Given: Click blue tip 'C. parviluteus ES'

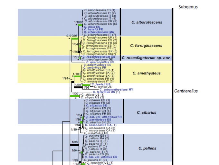Looking at the screenshot, I should [x=98, y=120].
